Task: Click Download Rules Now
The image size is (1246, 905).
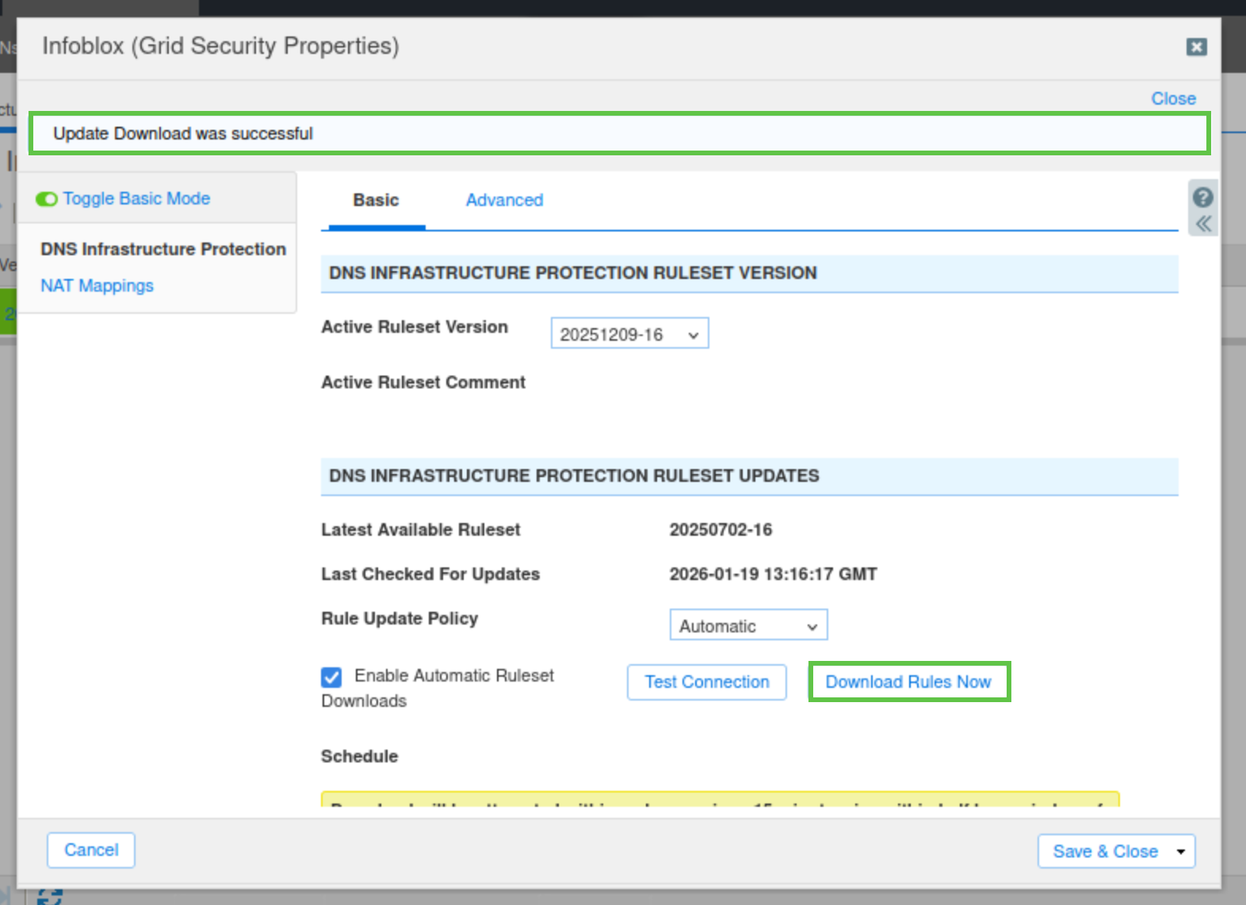Action: pyautogui.click(x=908, y=682)
